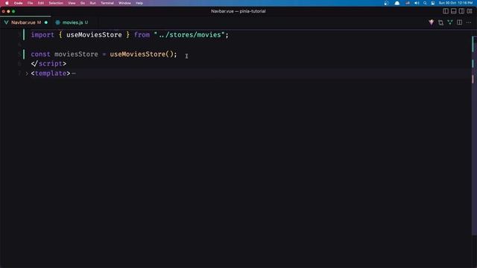Viewport: 477px width, 268px height.
Task: Open the Edit menu
Action: click(x=41, y=3)
